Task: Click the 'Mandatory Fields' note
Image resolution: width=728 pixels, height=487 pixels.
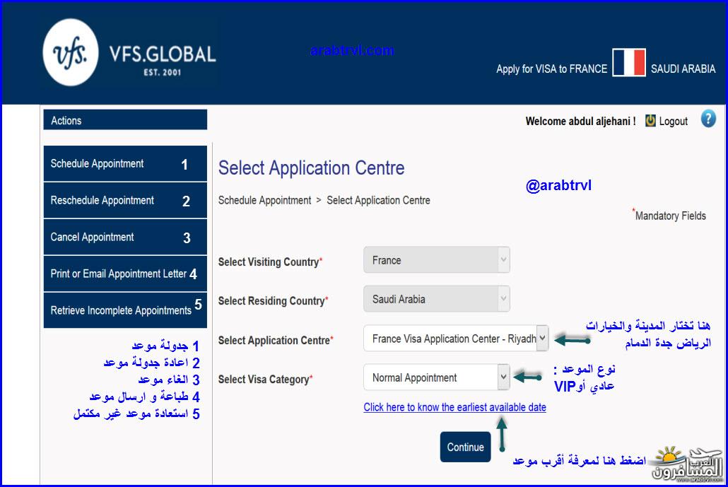Action: [x=670, y=216]
